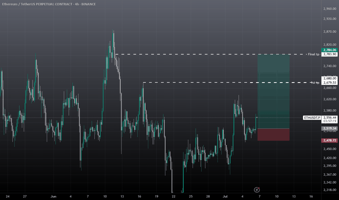Select the 1st tp dashed horizontal line
Image resolution: width=339 pixels, height=200 pixels.
[x=227, y=83]
